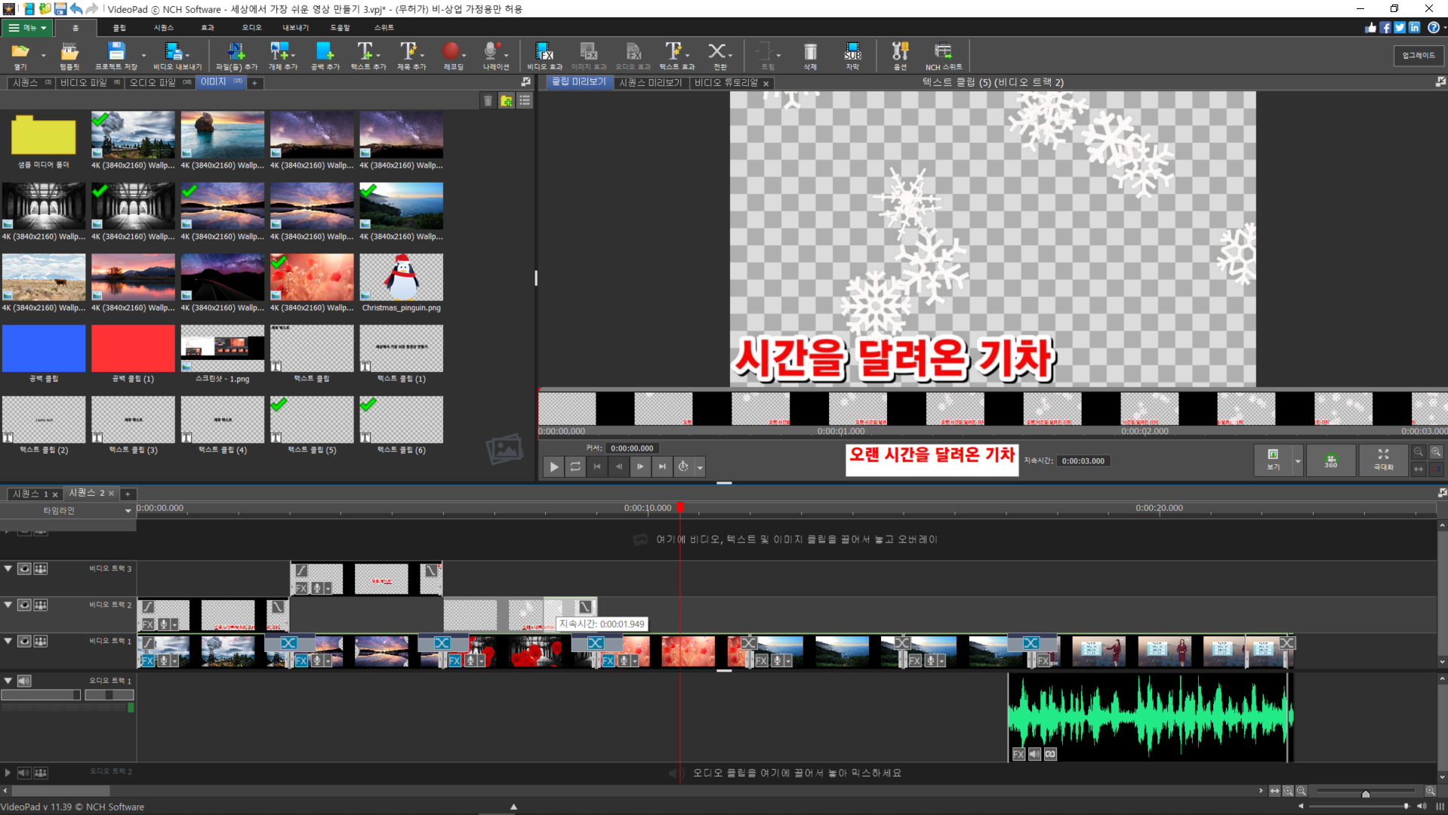Adjust the master volume slider at bottom
The height and width of the screenshot is (815, 1448).
[1360, 807]
